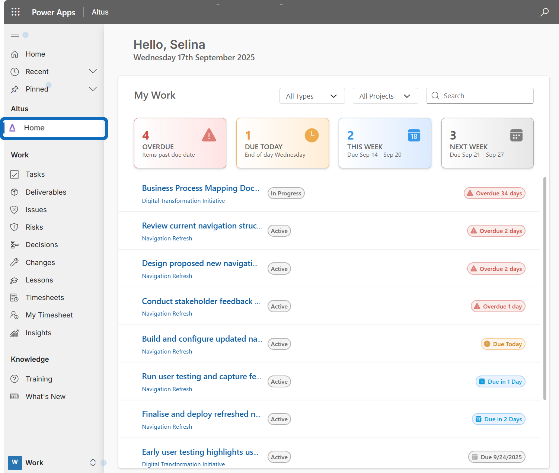Open the Power Apps app launcher grid
This screenshot has width=559, height=473.
16,12
